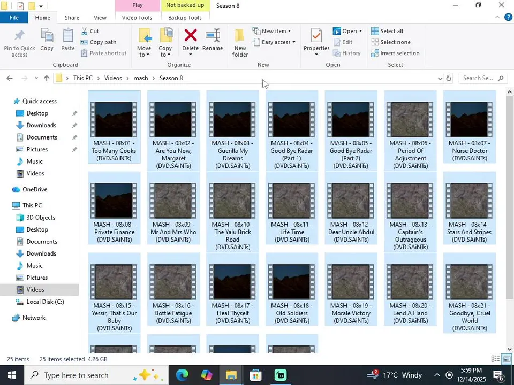Screen dimensions: 514x385
Task: Collapse the ribbon with the chevron
Action: click(497, 17)
